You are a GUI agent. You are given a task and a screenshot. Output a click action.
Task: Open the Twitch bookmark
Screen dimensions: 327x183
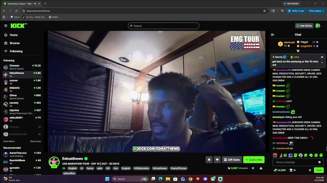click(x=15, y=17)
